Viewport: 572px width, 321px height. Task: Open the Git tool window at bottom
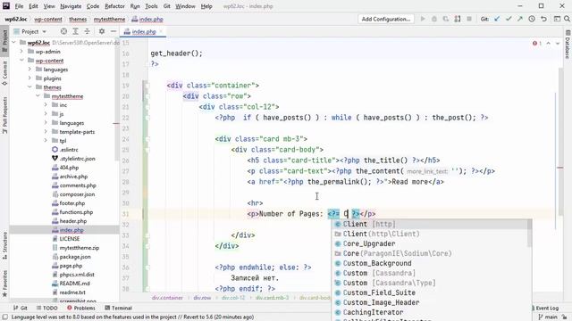[x=21, y=308]
